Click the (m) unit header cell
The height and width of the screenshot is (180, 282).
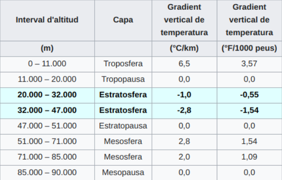tap(47, 49)
